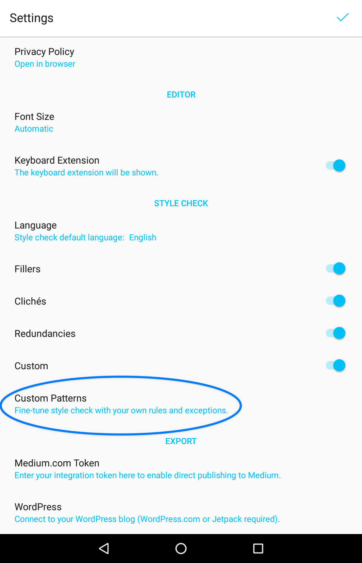The width and height of the screenshot is (362, 563).
Task: Open Custom Patterns rules and exceptions
Action: click(x=181, y=404)
